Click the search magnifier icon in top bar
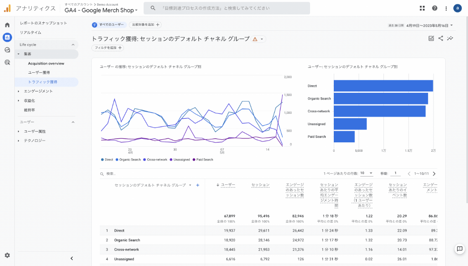This screenshot has width=468, height=266. [x=153, y=8]
